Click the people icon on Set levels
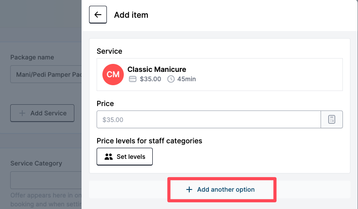This screenshot has height=209, width=358. pos(109,157)
